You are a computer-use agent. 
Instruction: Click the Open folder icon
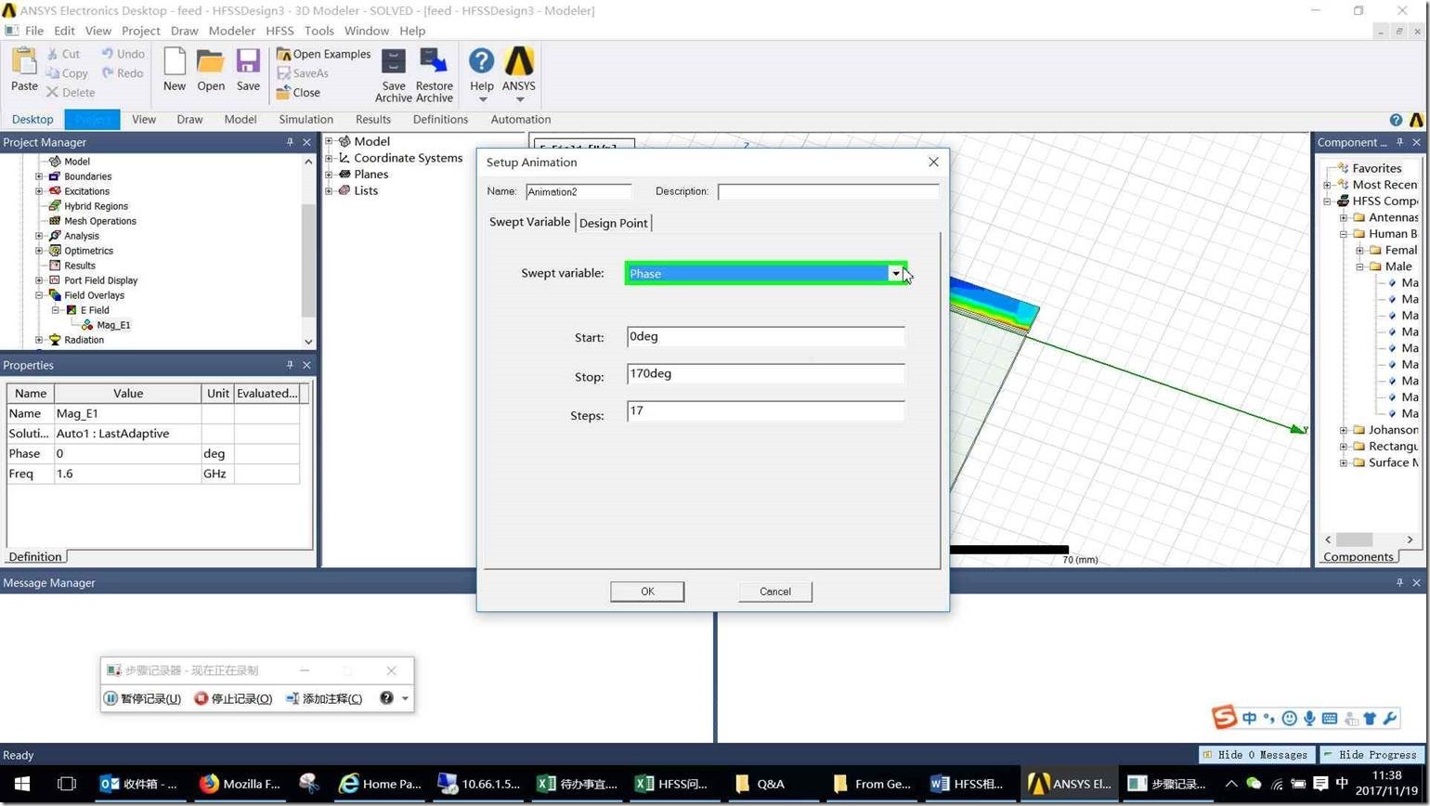click(211, 62)
